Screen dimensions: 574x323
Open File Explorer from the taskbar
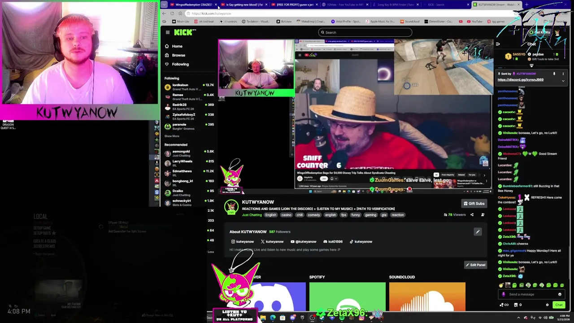point(263,318)
